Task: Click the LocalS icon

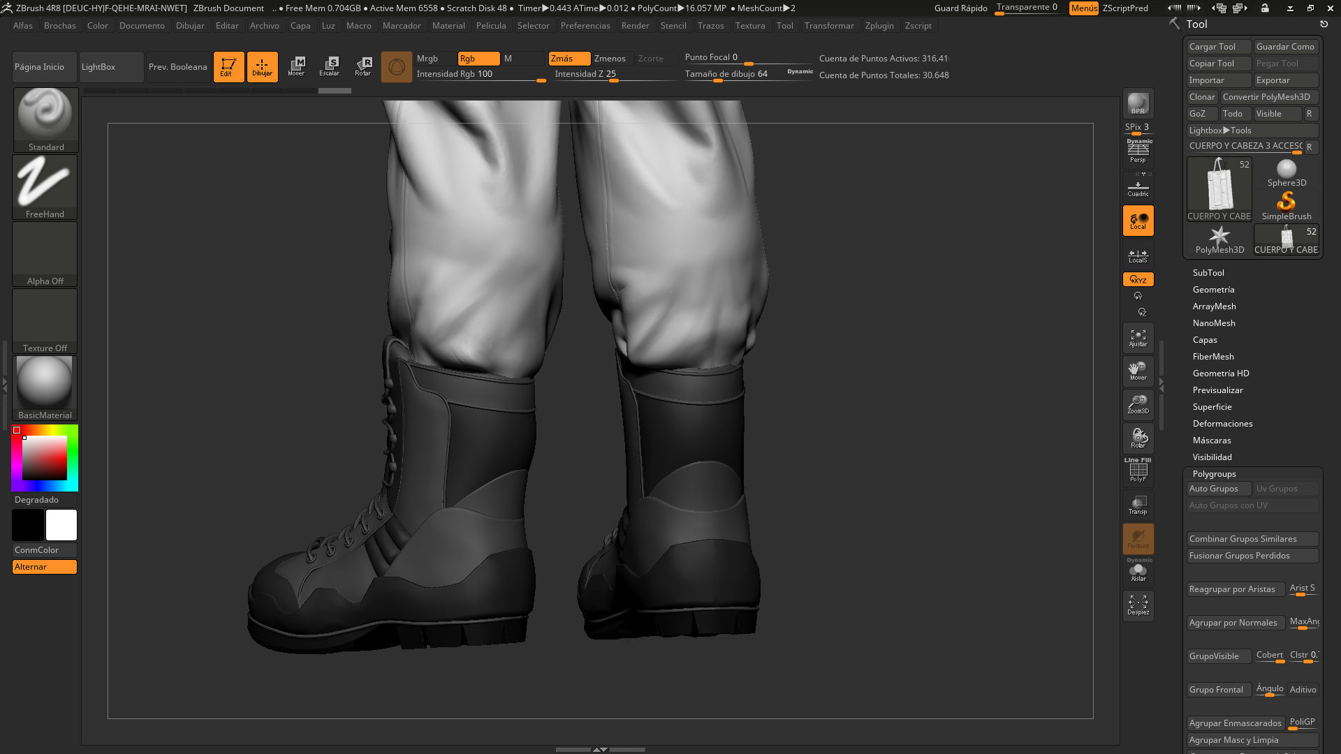Action: (x=1138, y=256)
